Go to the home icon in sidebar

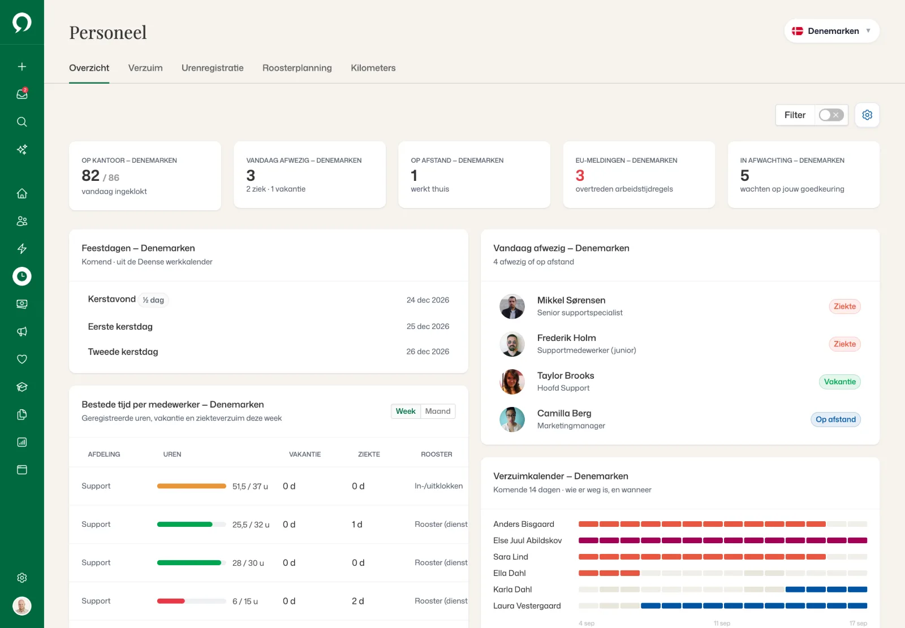[22, 193]
